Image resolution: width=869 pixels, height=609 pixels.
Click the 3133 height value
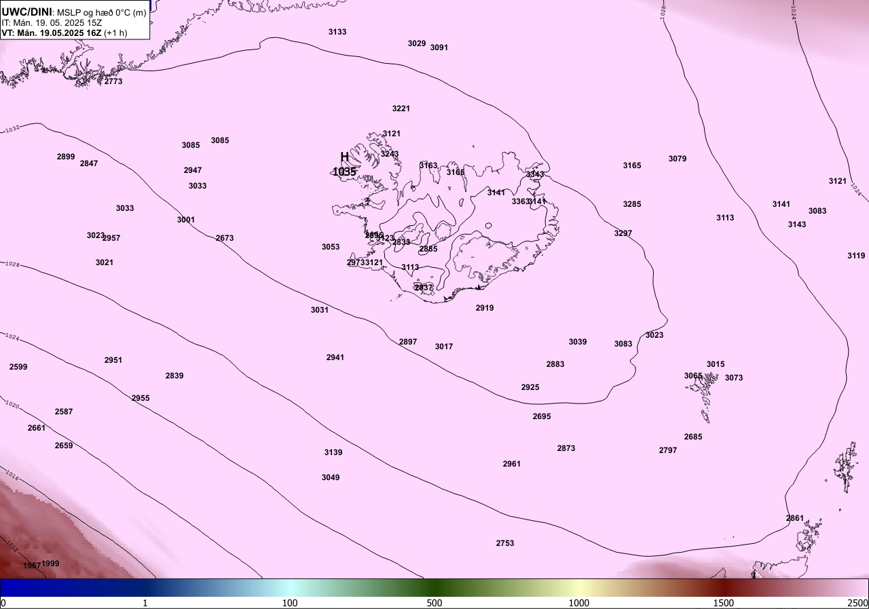(x=337, y=32)
